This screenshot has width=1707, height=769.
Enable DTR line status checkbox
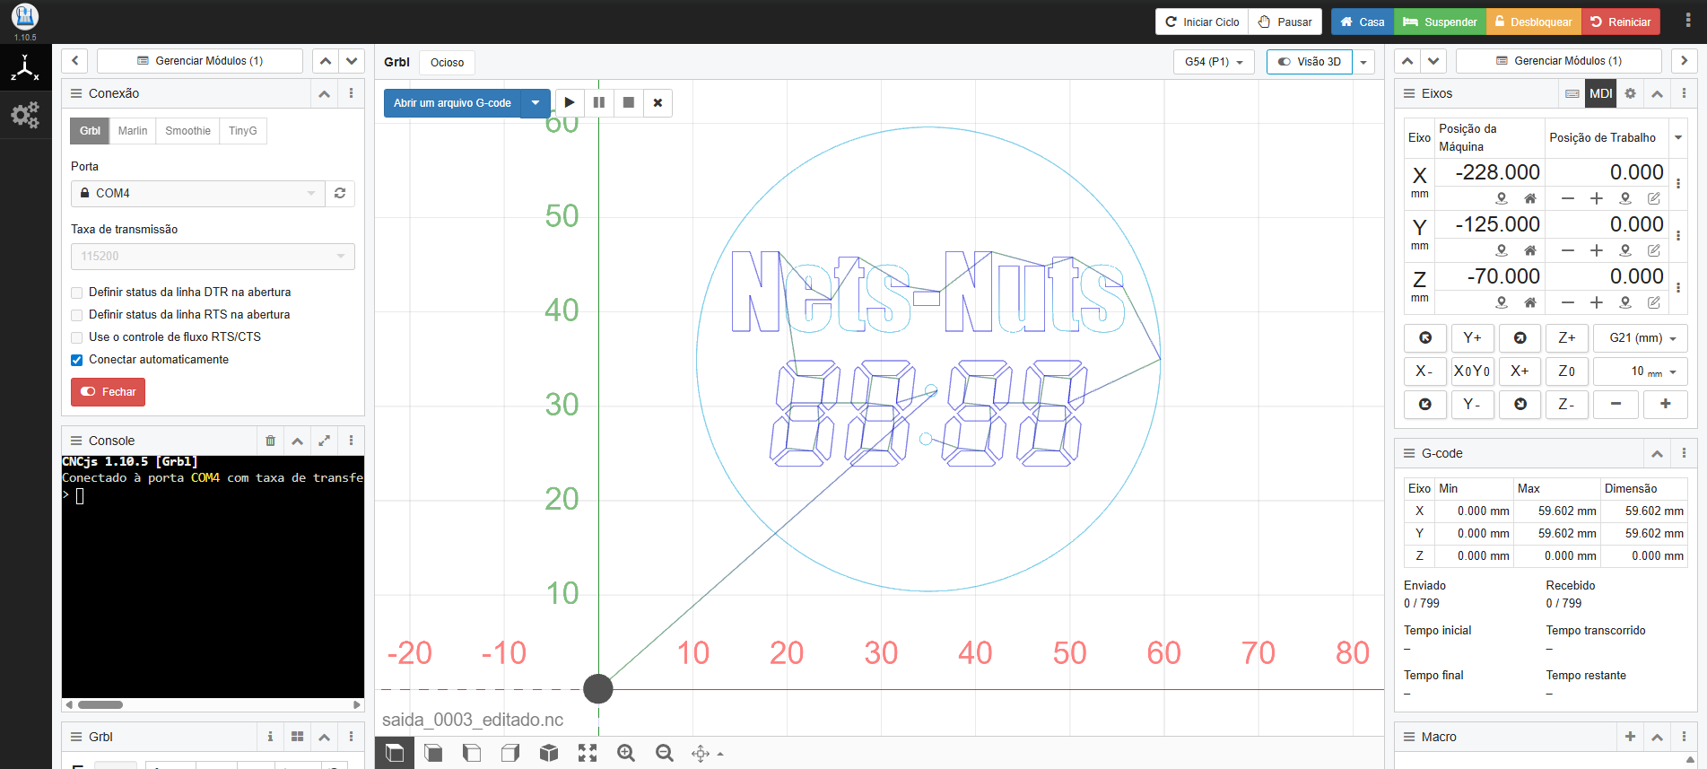[77, 293]
